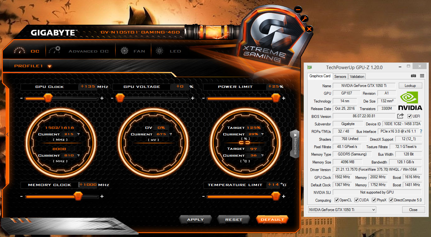Click GPU Clock offset value field
The height and width of the screenshot is (237, 431).
point(88,87)
